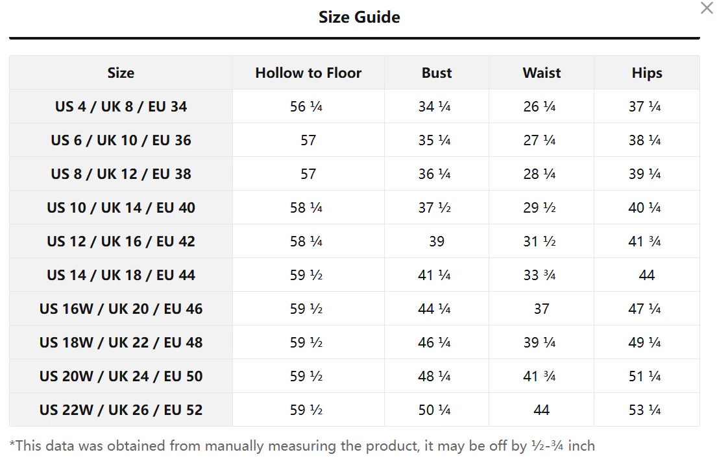The image size is (717, 461).
Task: Click the Bust column header
Action: 437,73
